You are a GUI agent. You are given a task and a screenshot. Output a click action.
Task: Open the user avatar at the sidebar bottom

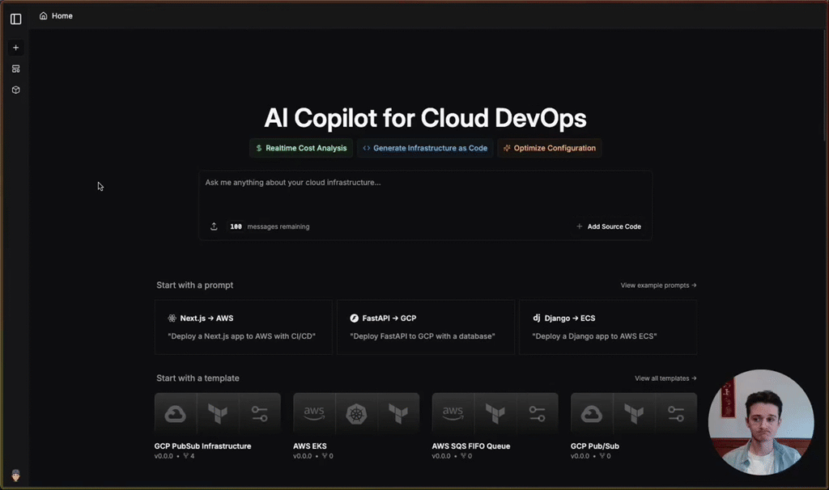(x=16, y=475)
